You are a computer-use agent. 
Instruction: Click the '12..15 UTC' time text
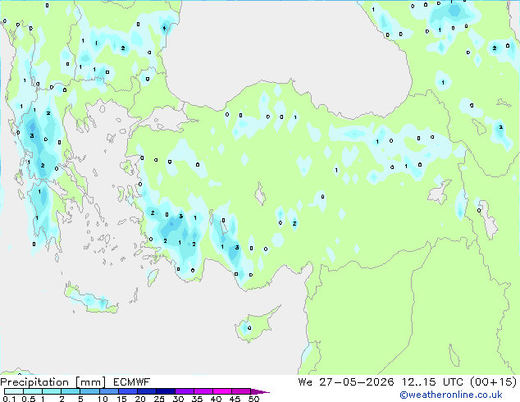point(432,382)
